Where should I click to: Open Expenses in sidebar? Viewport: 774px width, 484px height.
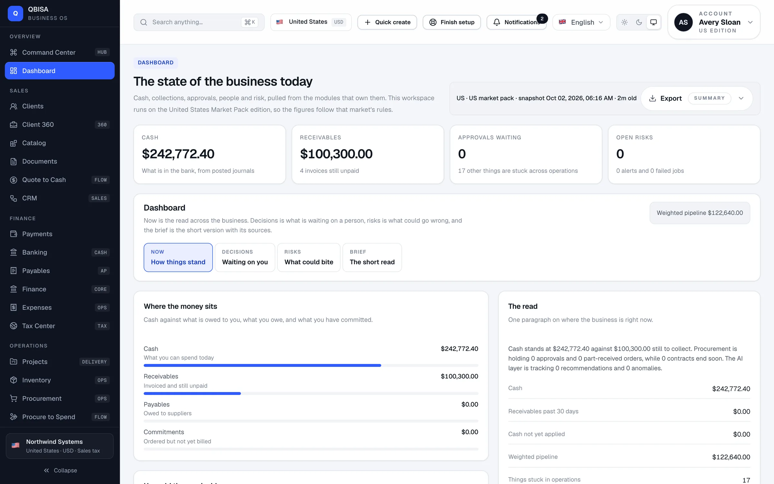pyautogui.click(x=60, y=308)
